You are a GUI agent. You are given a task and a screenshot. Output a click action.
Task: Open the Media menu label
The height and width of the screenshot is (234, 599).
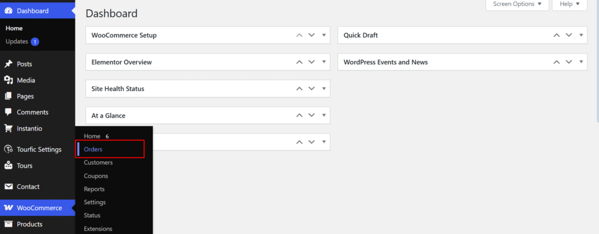26,81
